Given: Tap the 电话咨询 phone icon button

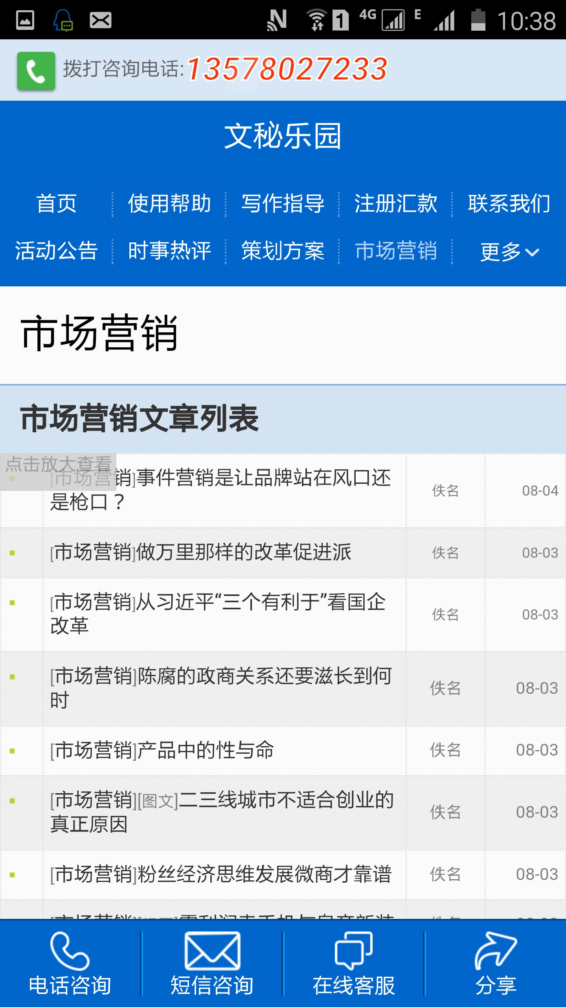Looking at the screenshot, I should click(x=70, y=963).
